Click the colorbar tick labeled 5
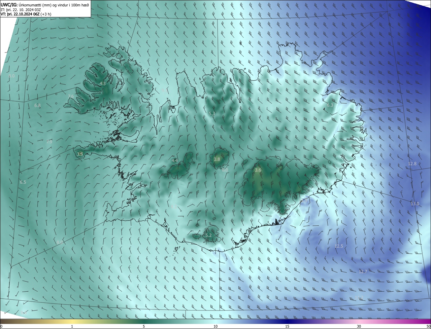The height and width of the screenshot is (329, 431). (144, 326)
